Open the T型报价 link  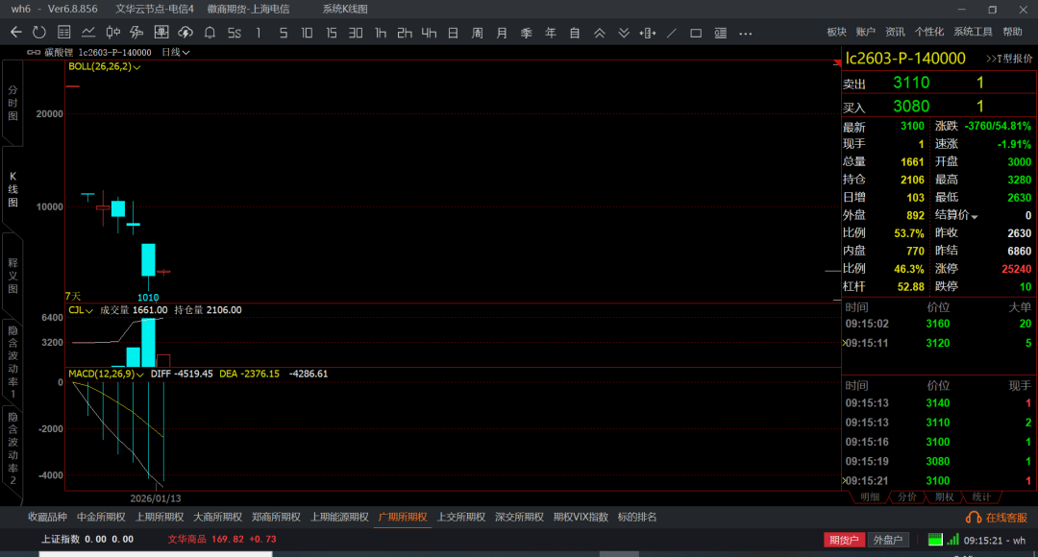pyautogui.click(x=1009, y=59)
